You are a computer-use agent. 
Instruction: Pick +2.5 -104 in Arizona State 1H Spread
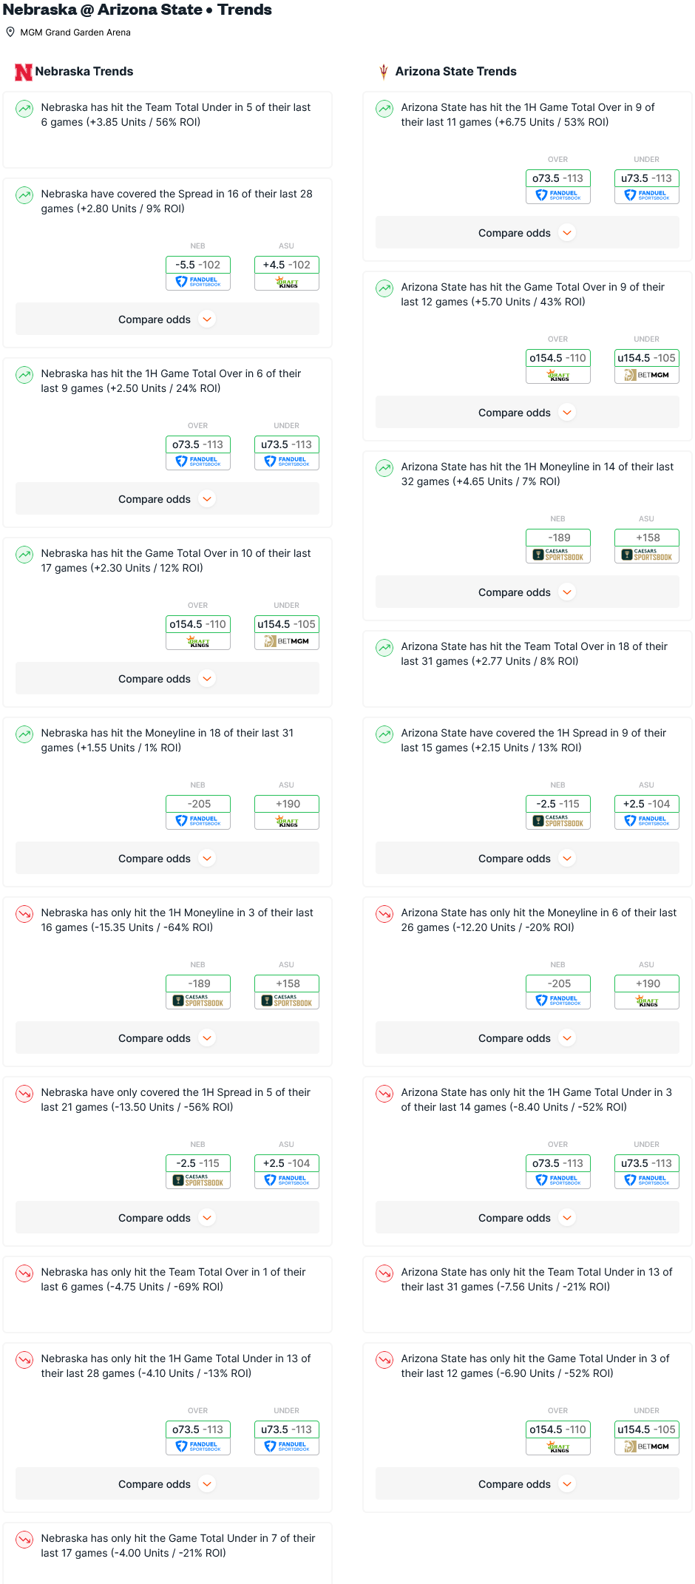(647, 804)
